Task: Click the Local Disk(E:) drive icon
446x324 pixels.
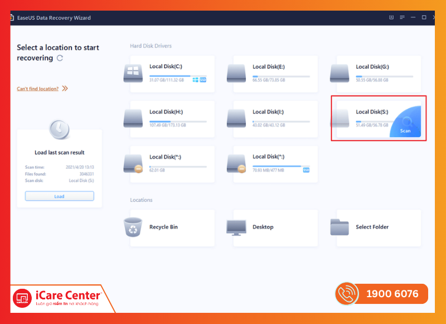Action: point(236,73)
